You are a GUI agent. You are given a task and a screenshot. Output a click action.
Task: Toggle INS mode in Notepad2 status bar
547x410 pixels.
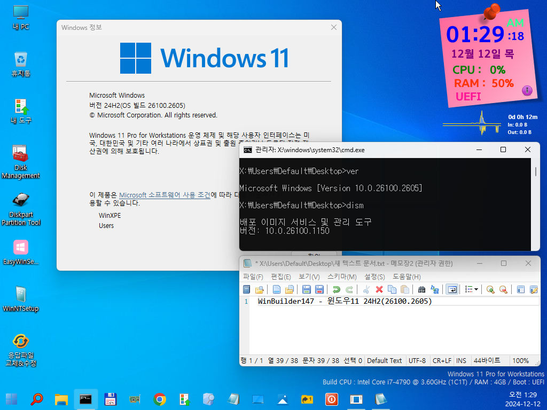pyautogui.click(x=461, y=360)
